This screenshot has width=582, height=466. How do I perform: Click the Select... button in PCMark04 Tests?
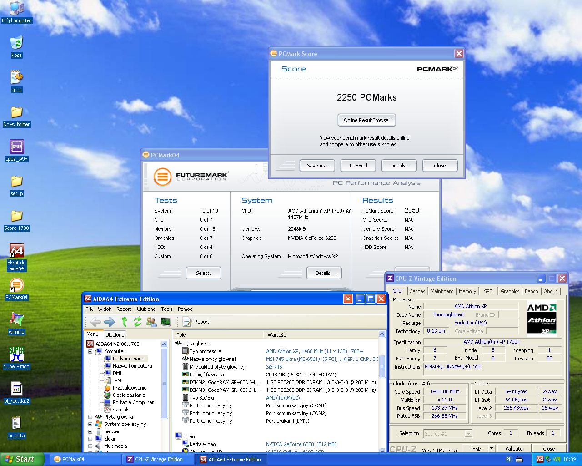[x=204, y=273]
